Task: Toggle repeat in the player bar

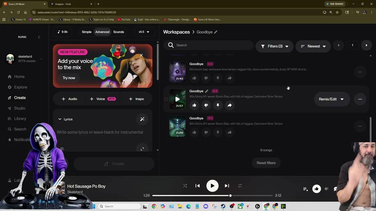Action: coord(240,186)
